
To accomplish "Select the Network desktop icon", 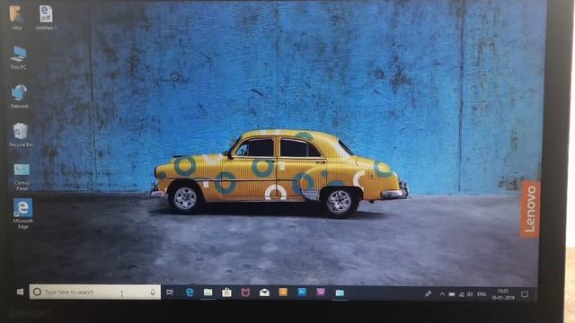I will 19,96.
